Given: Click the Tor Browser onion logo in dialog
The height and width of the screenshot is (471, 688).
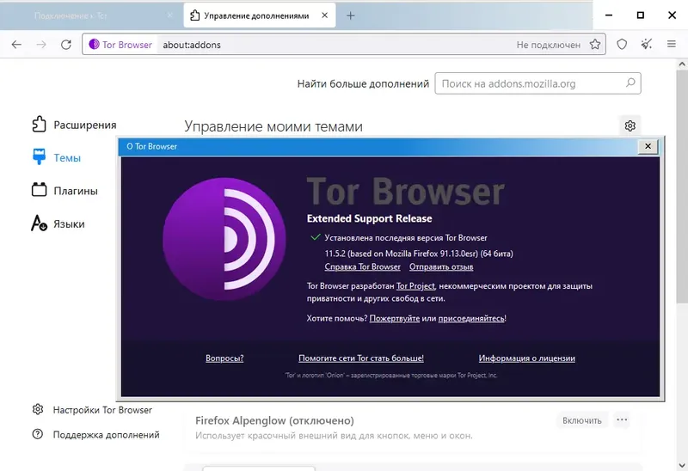Looking at the screenshot, I should [224, 239].
